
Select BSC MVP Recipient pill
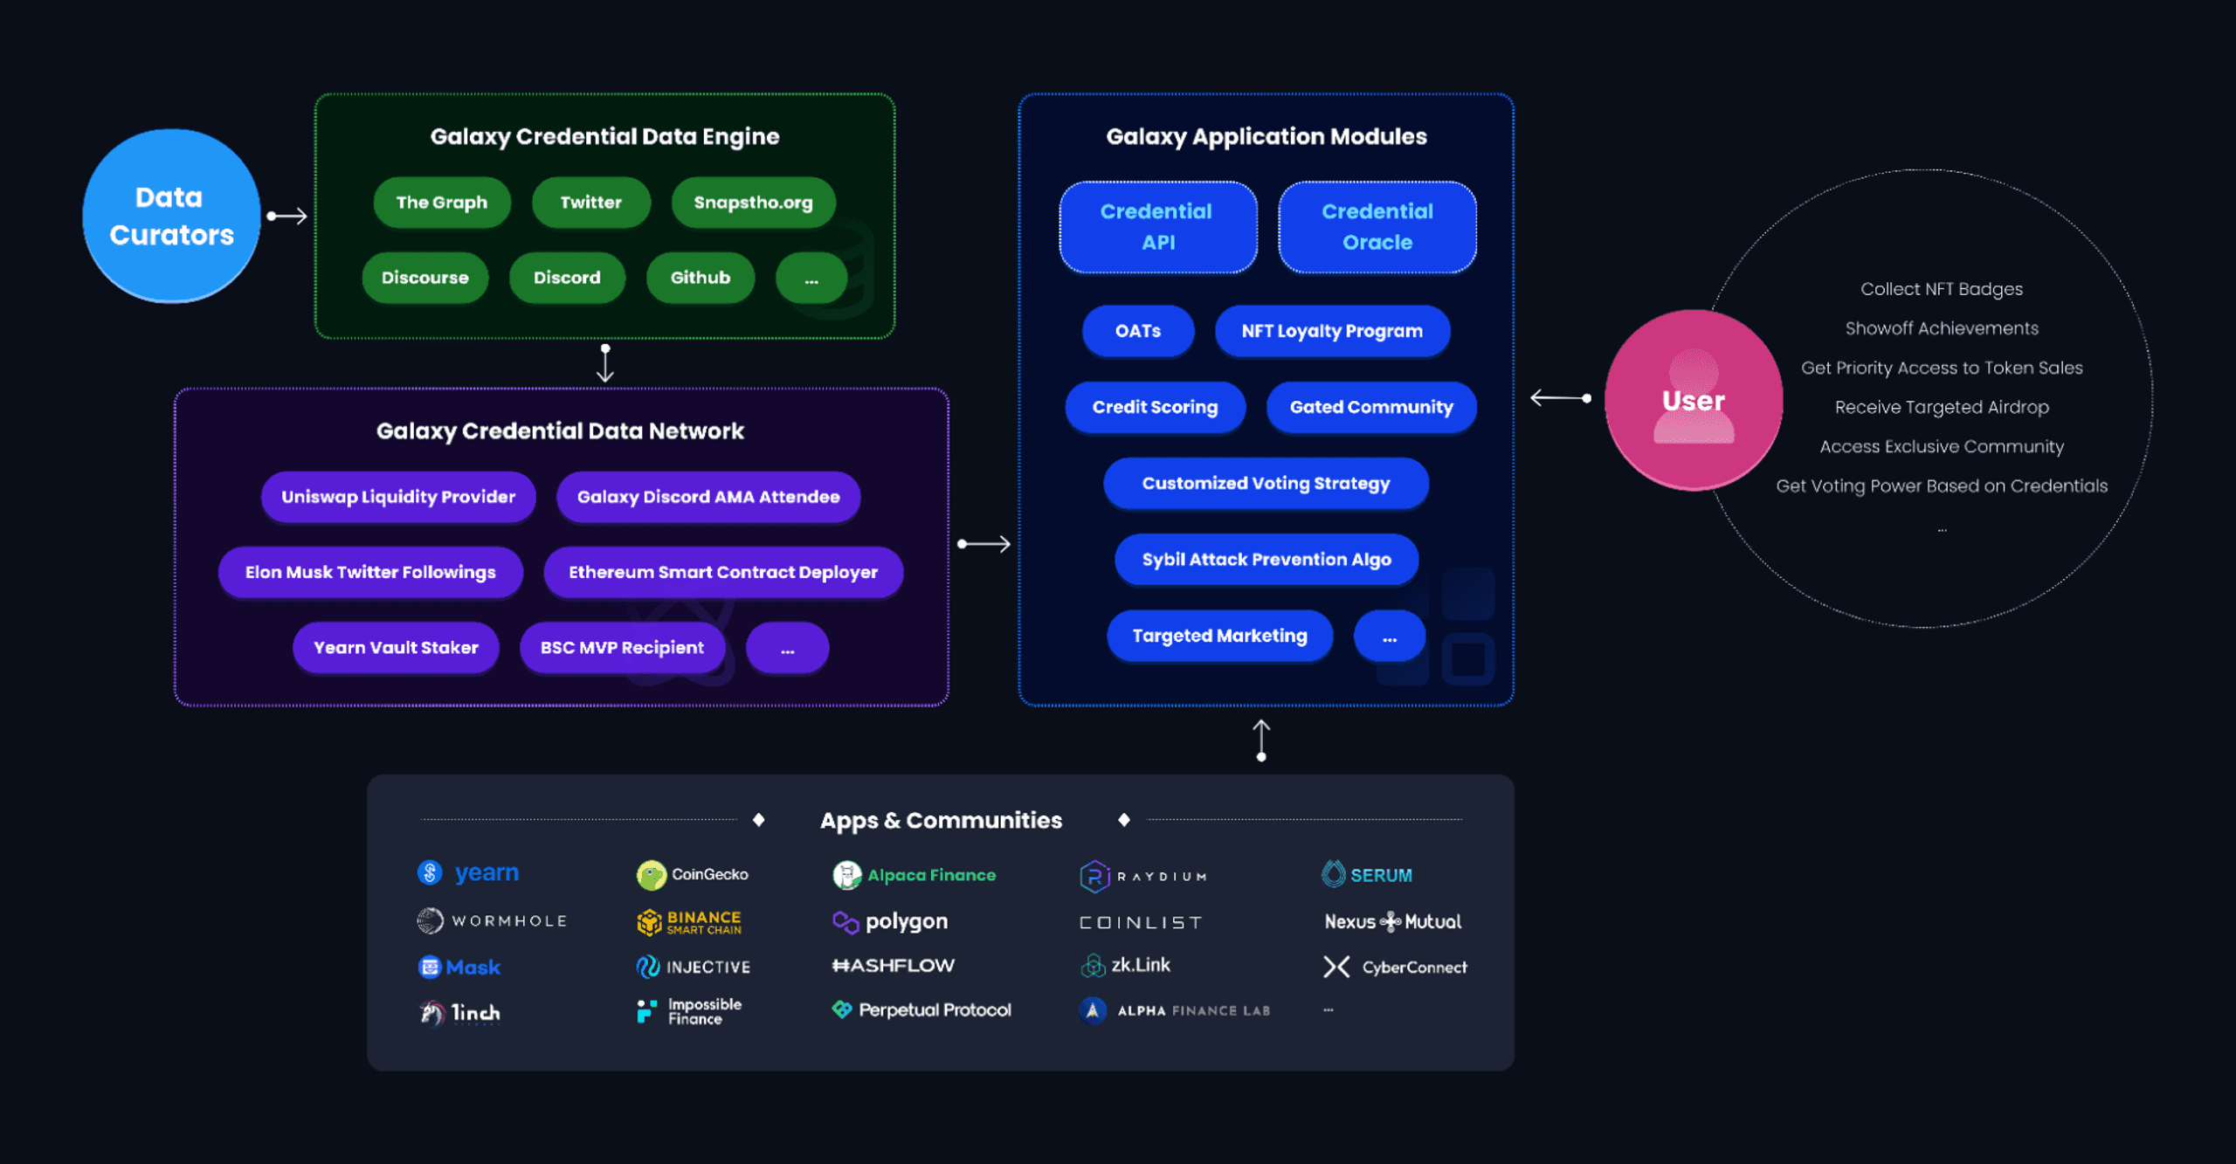(x=622, y=648)
